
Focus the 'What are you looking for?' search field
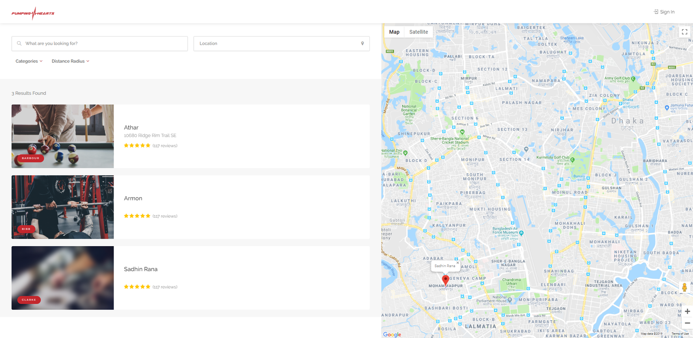(100, 43)
